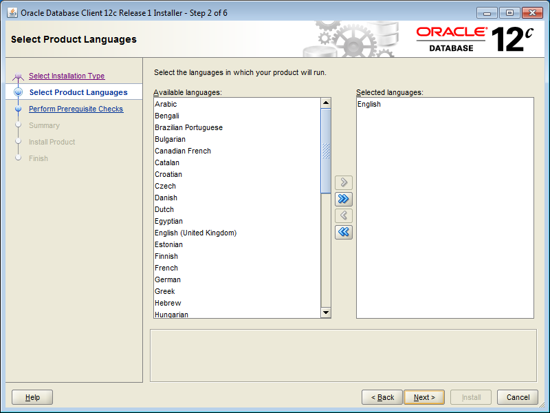Select Bulgarian in Available languages
This screenshot has height=413, width=550.
coord(237,139)
